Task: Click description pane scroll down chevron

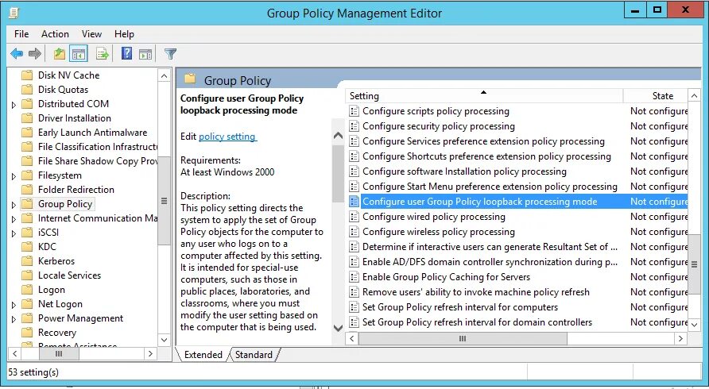Action: [338, 328]
